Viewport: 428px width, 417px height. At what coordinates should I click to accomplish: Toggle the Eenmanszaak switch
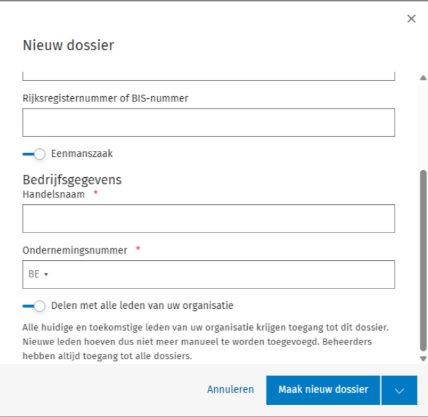[x=34, y=154]
